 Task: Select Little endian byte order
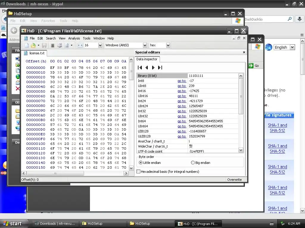pyautogui.click(x=150, y=163)
